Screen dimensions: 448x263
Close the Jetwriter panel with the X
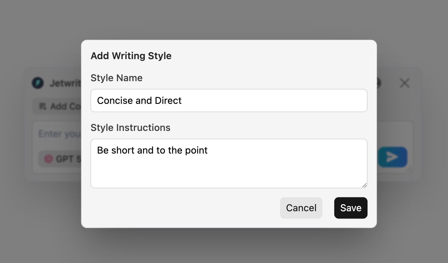coord(405,83)
